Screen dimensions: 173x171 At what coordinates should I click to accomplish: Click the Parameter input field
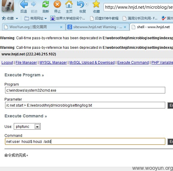[x=85, y=105]
